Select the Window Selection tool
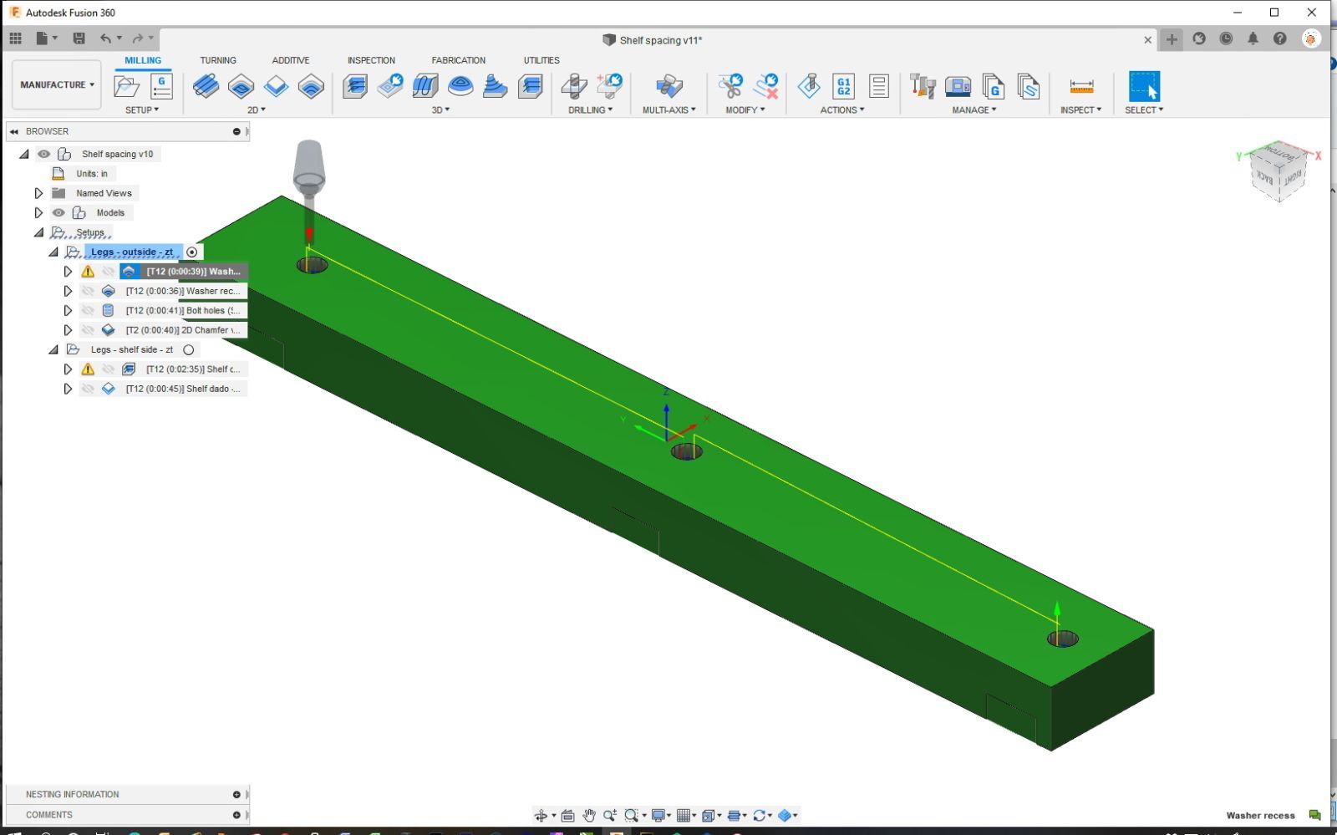This screenshot has height=835, width=1337. point(1145,85)
